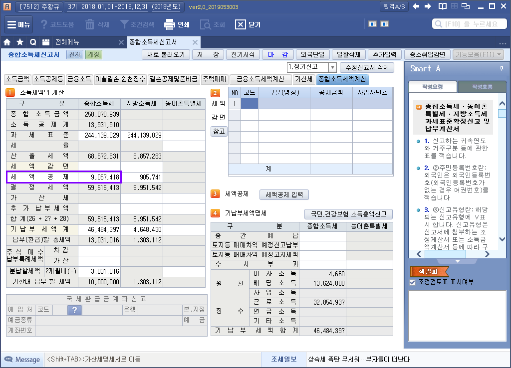Click 국민.건강보험 소득총액신고 button
The image size is (511, 368).
coord(348,214)
